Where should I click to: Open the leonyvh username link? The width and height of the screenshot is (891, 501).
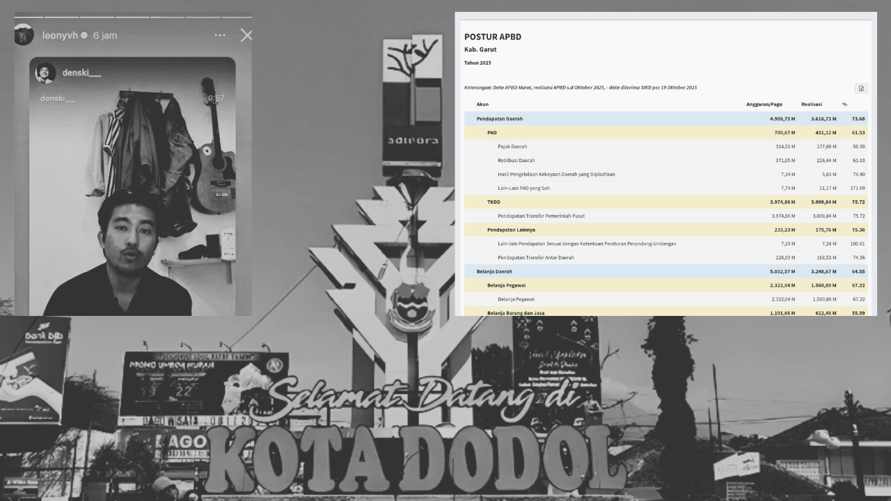coord(61,35)
